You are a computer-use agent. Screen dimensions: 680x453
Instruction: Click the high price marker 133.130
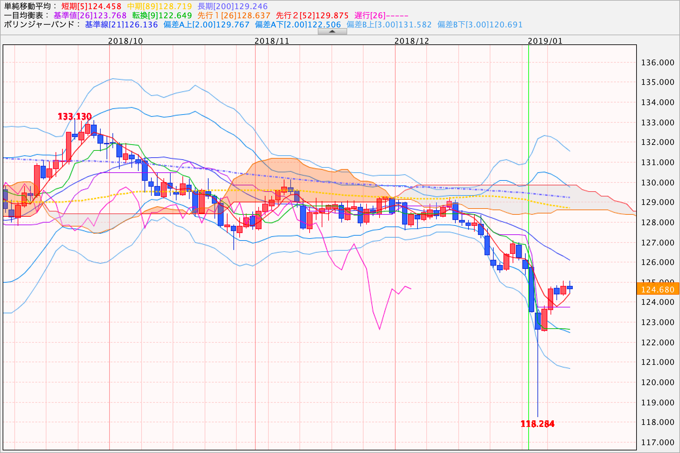pyautogui.click(x=75, y=117)
